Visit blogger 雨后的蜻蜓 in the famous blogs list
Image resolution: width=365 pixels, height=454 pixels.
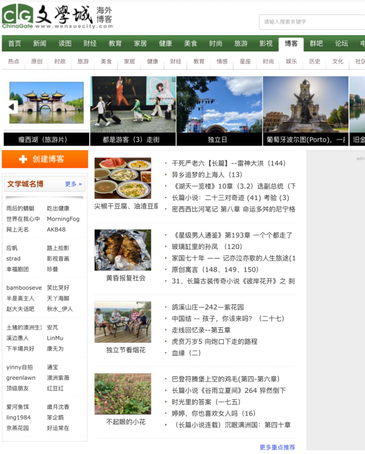click(21, 208)
